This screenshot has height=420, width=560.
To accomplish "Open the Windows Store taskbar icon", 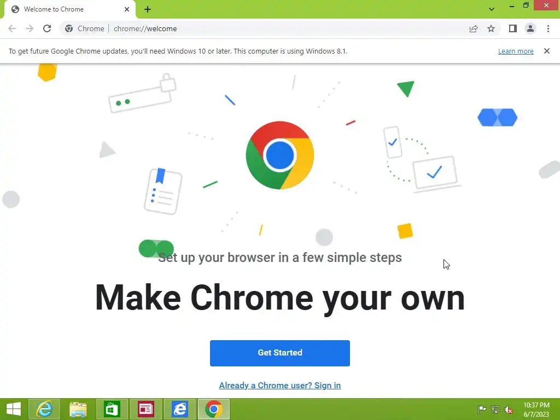I will (112, 409).
